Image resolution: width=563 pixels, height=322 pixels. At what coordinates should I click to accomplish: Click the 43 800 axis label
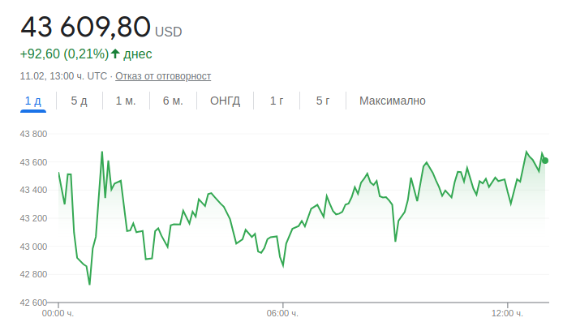pyautogui.click(x=33, y=134)
